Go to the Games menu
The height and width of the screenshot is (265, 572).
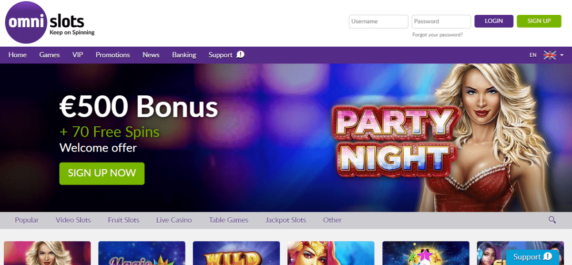coord(50,55)
